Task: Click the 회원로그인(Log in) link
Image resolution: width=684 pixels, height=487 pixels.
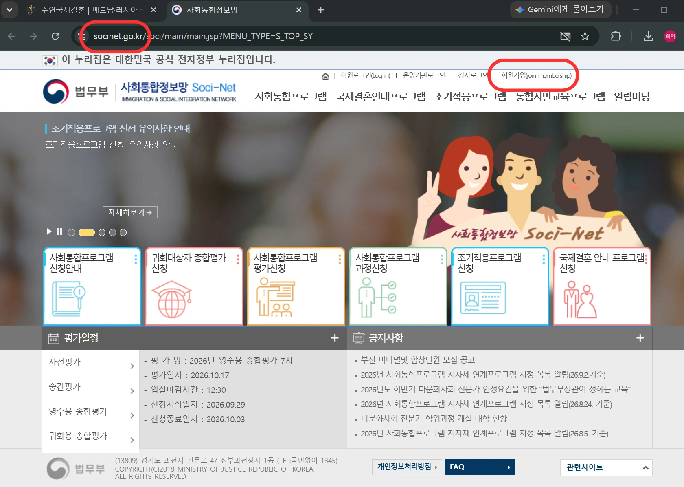Action: [x=365, y=75]
